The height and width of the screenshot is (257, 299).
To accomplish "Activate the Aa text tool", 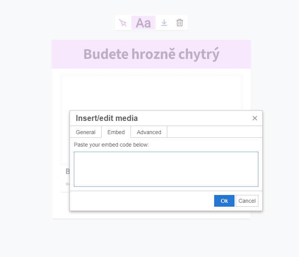I will tap(143, 23).
